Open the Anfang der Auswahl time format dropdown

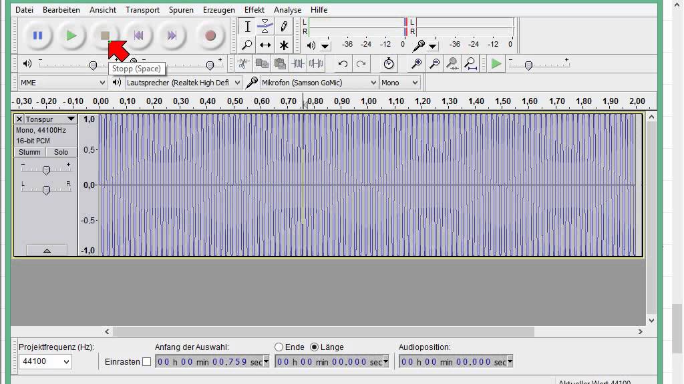pyautogui.click(x=266, y=361)
